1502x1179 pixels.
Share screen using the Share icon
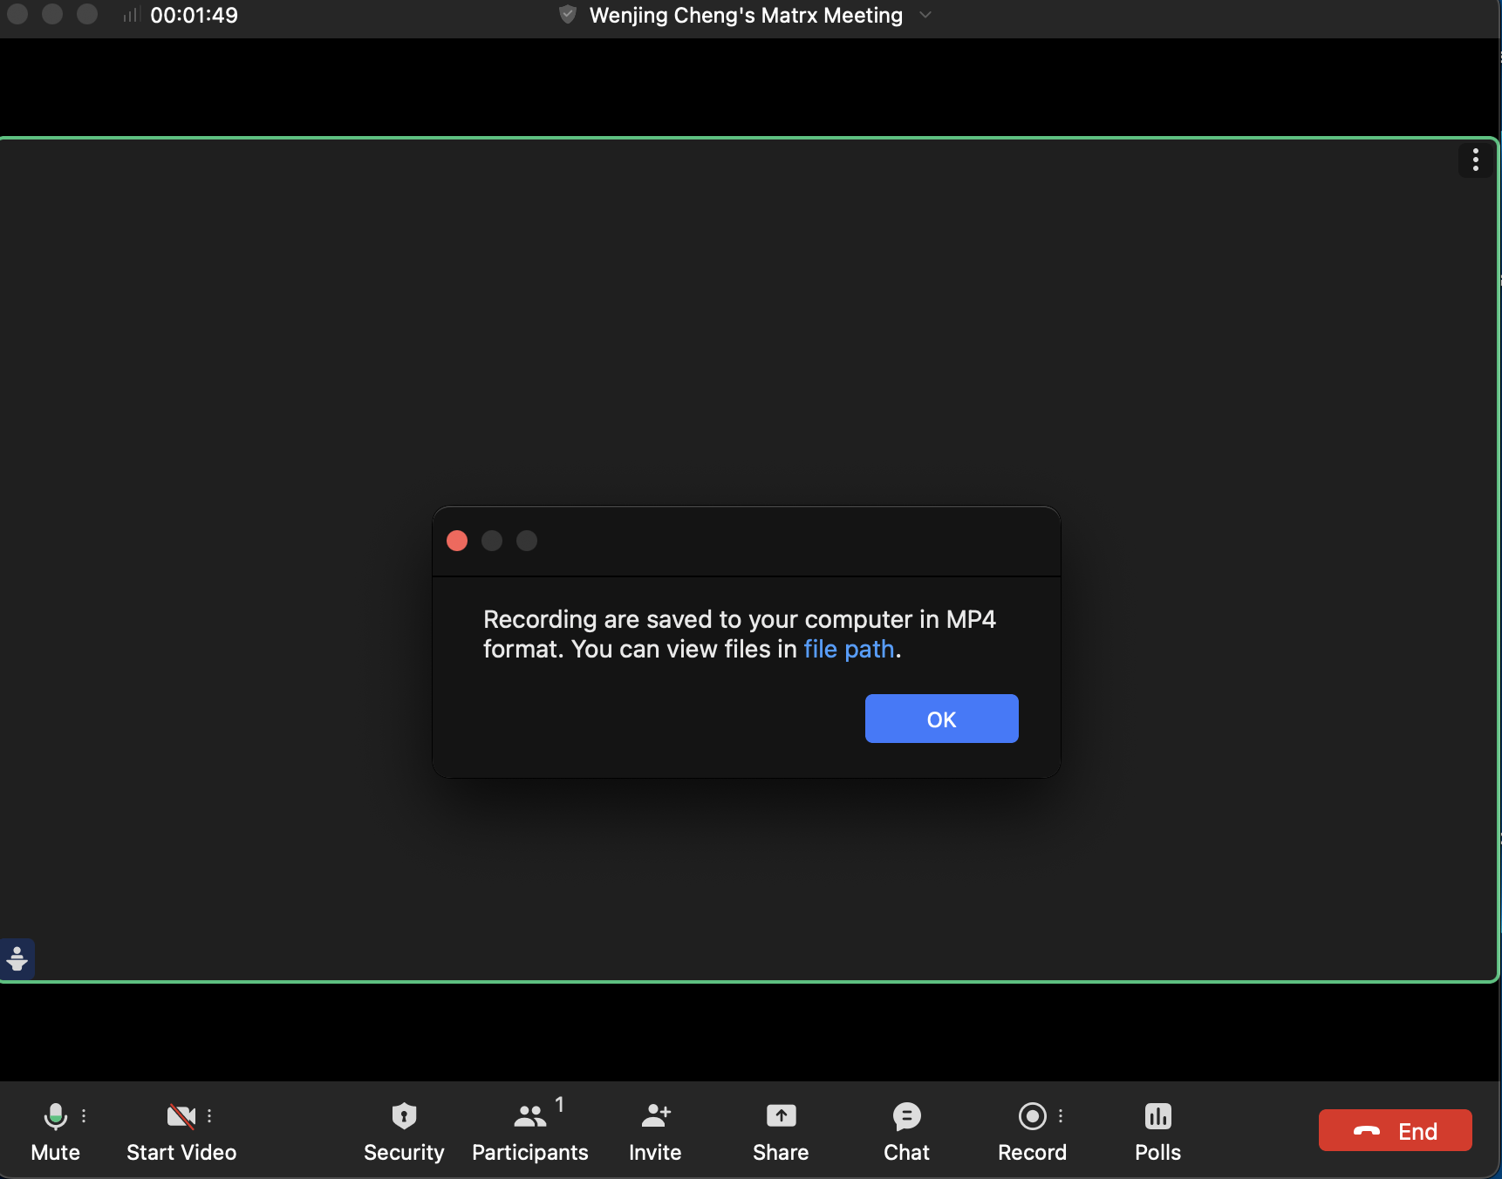pyautogui.click(x=781, y=1116)
